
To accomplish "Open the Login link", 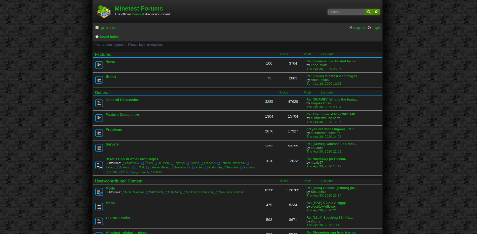I will (376, 28).
